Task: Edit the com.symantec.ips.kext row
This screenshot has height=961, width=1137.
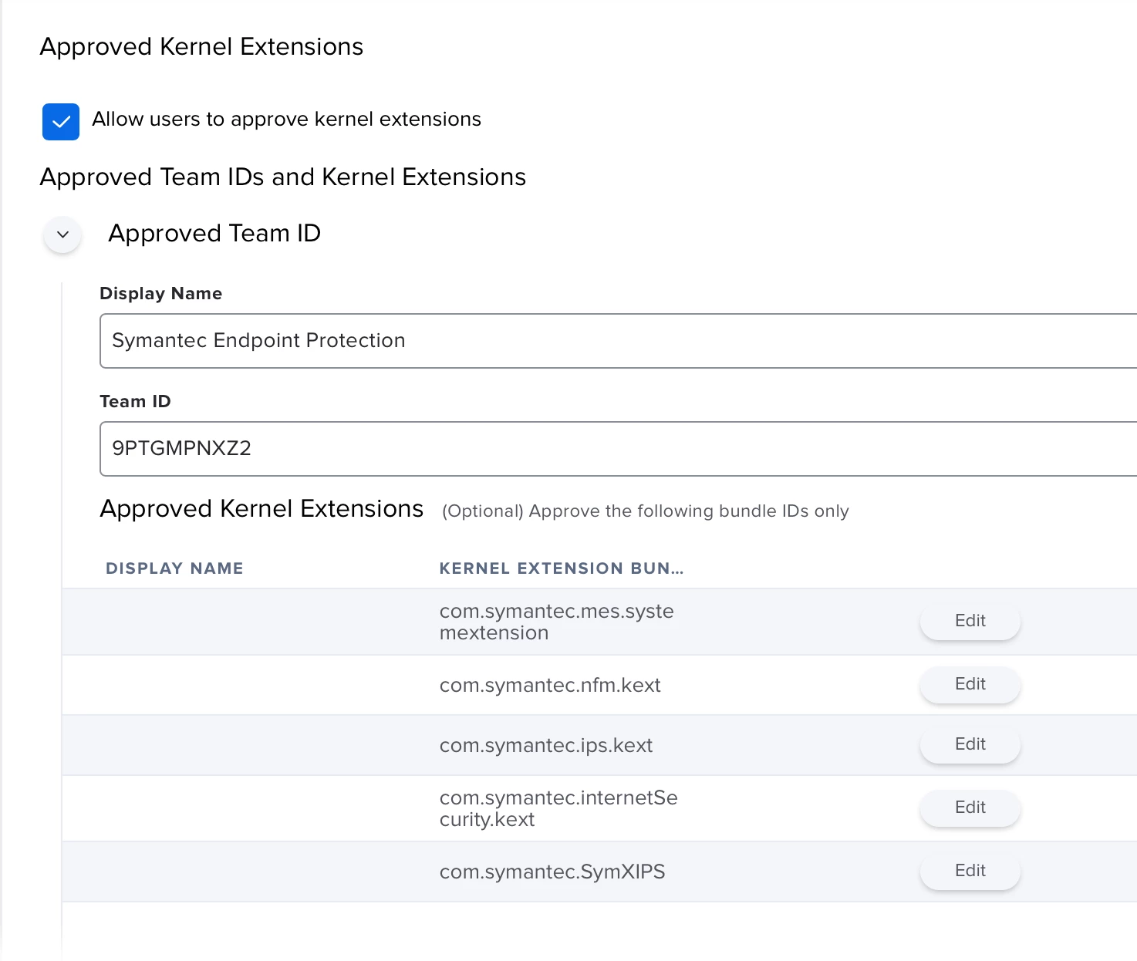Action: tap(970, 744)
